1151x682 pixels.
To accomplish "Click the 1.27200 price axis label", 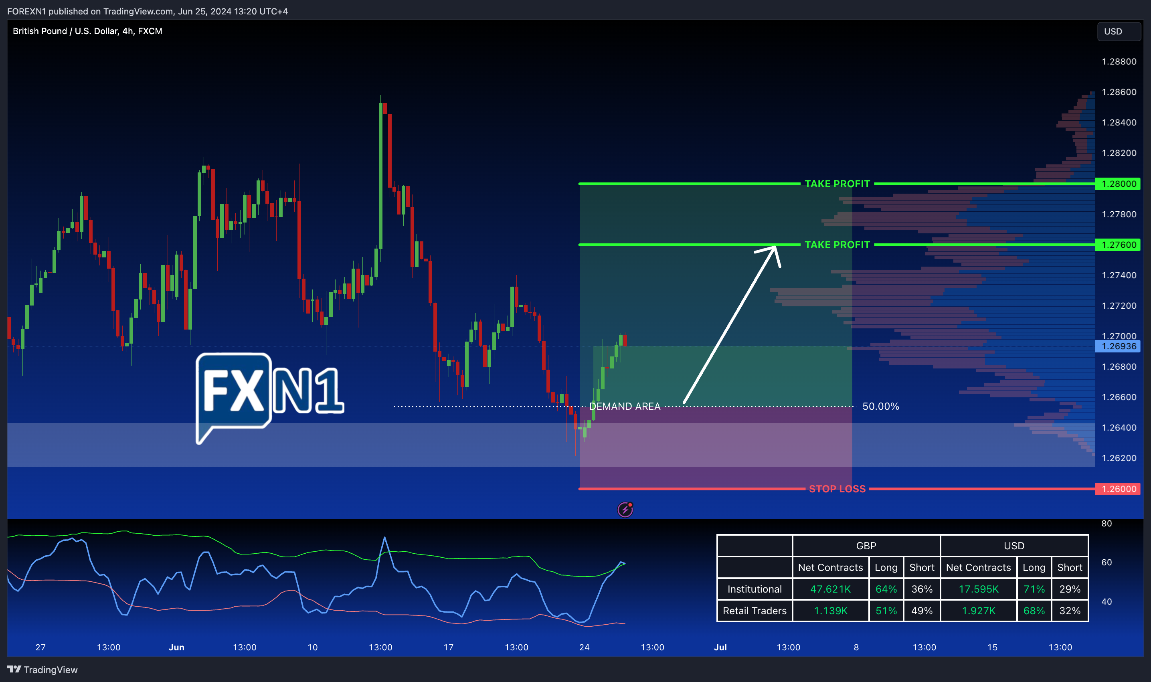I will pyautogui.click(x=1119, y=306).
